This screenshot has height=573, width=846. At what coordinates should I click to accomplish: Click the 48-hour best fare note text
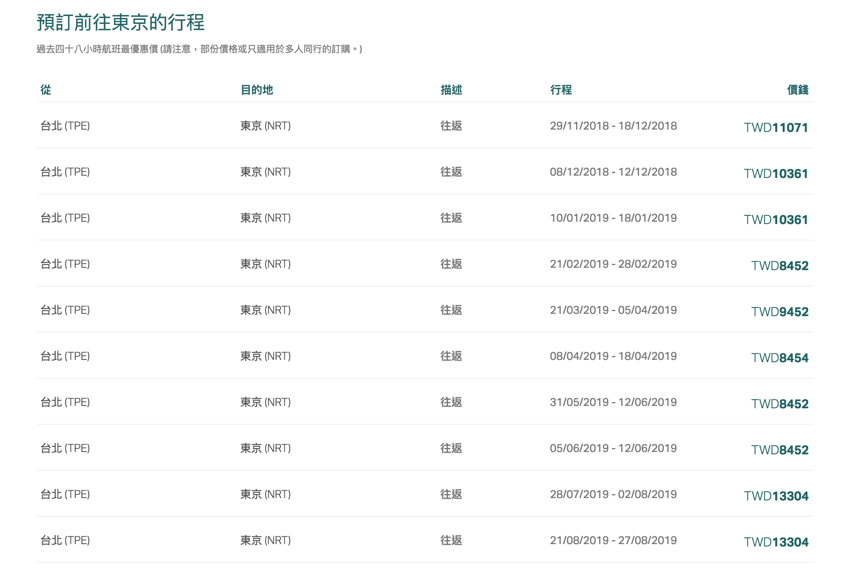pyautogui.click(x=199, y=49)
